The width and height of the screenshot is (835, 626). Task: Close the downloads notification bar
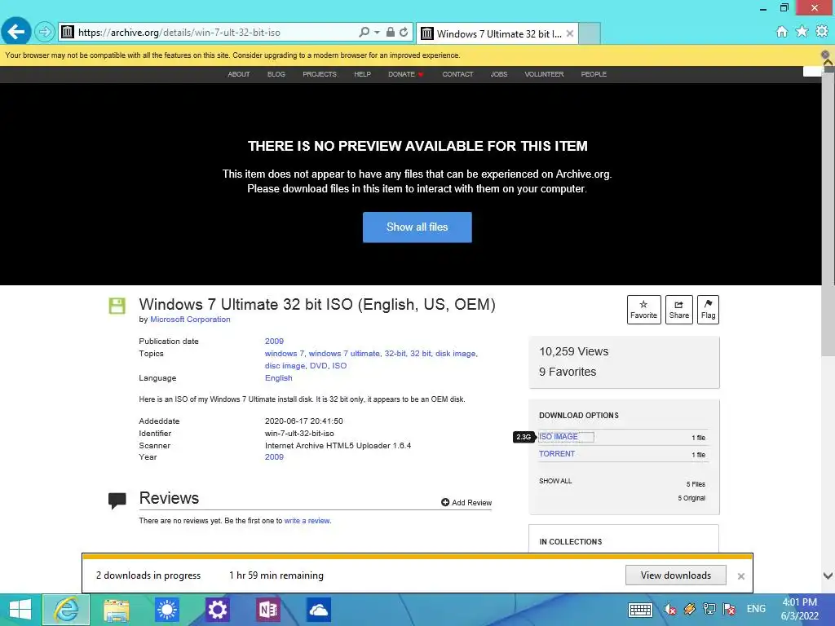click(740, 576)
